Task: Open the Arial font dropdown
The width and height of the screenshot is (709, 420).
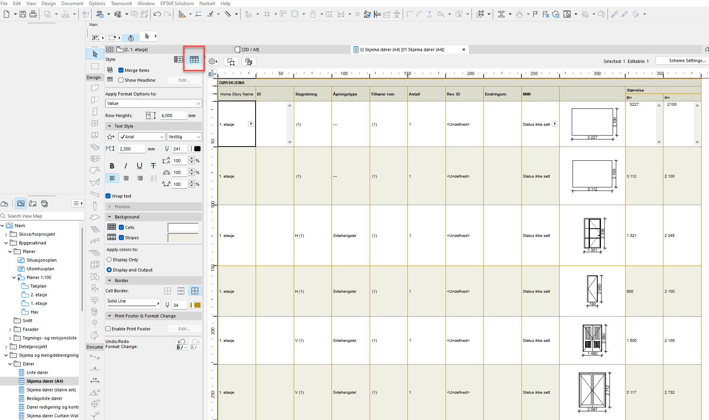Action: pos(142,137)
